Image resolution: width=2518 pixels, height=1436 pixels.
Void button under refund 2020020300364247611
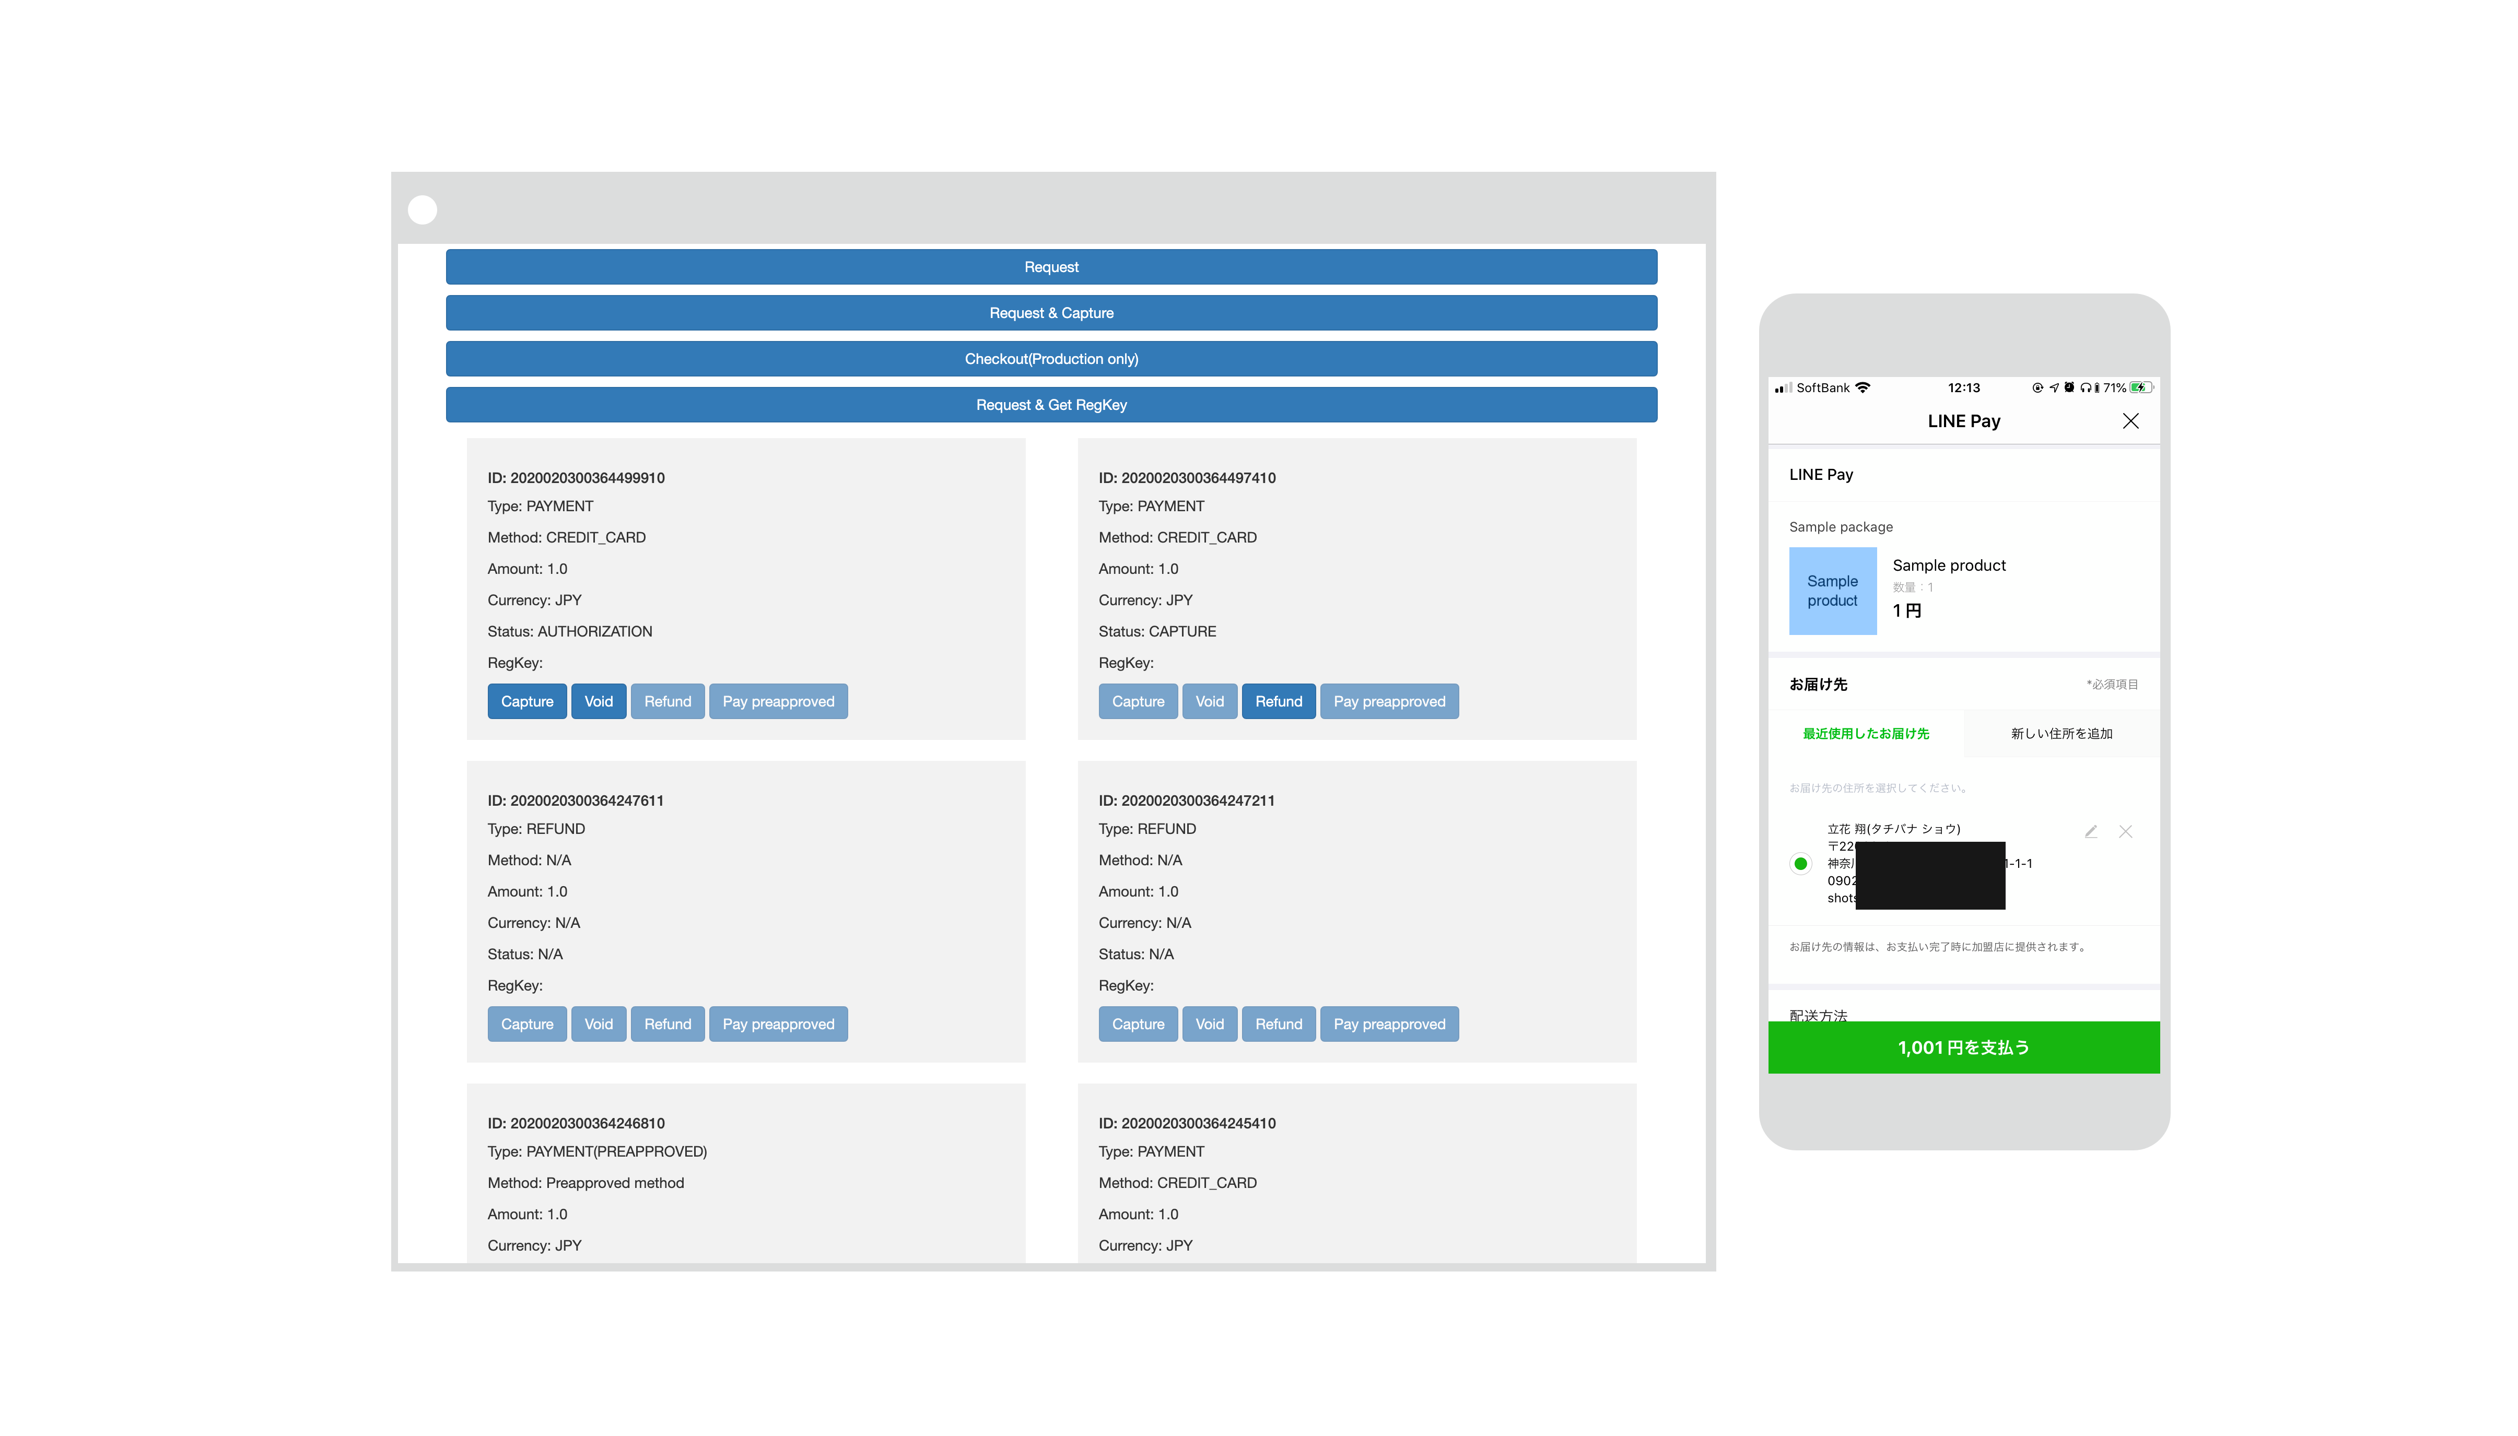[x=599, y=1024]
